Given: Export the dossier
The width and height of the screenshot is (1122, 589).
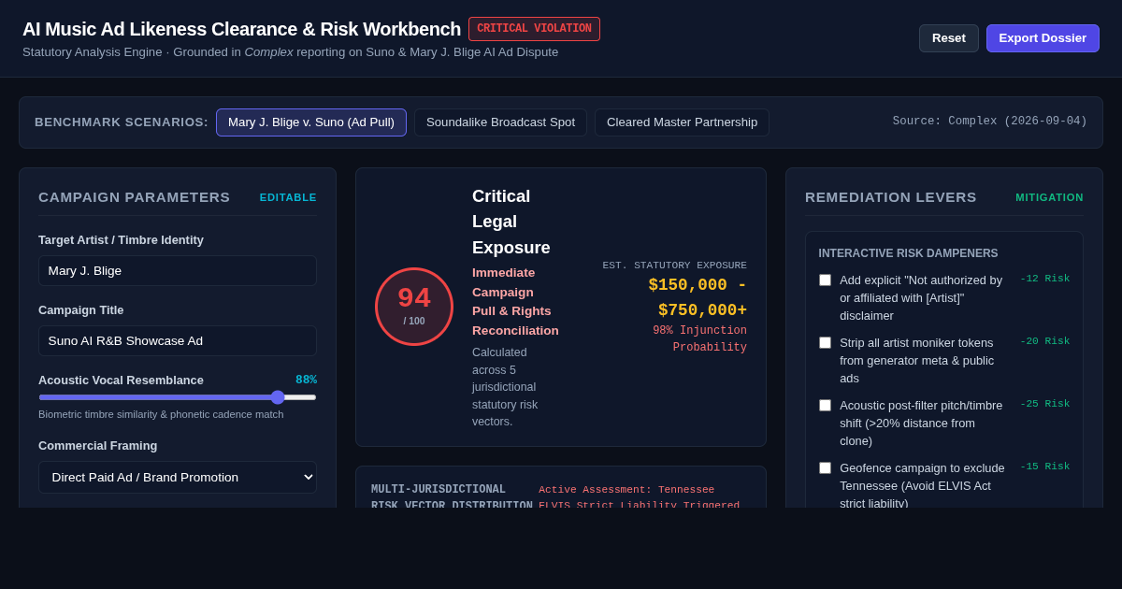Looking at the screenshot, I should 1043,38.
